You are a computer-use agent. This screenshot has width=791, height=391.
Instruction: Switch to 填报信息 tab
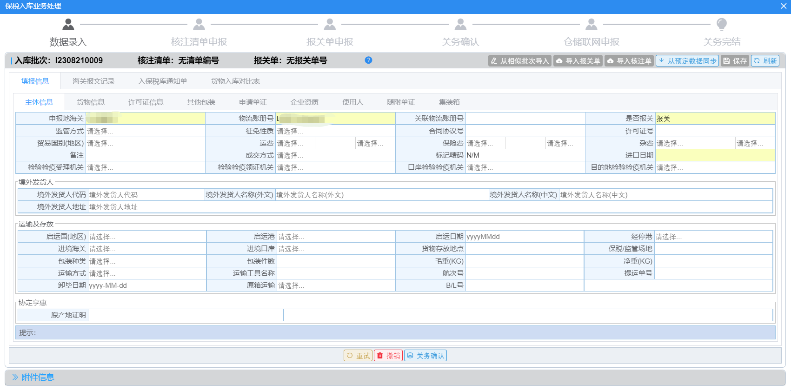coord(35,81)
